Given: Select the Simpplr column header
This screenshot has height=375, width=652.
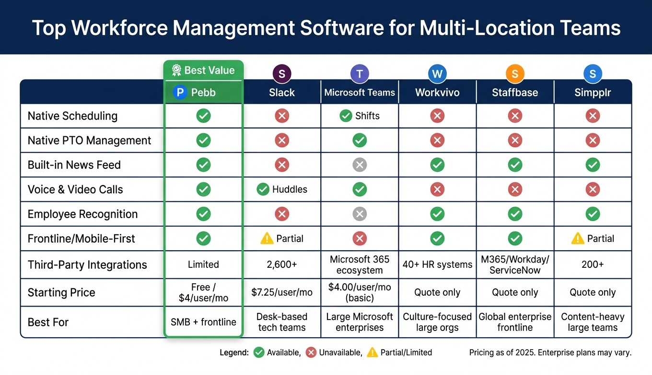Looking at the screenshot, I should tap(593, 92).
